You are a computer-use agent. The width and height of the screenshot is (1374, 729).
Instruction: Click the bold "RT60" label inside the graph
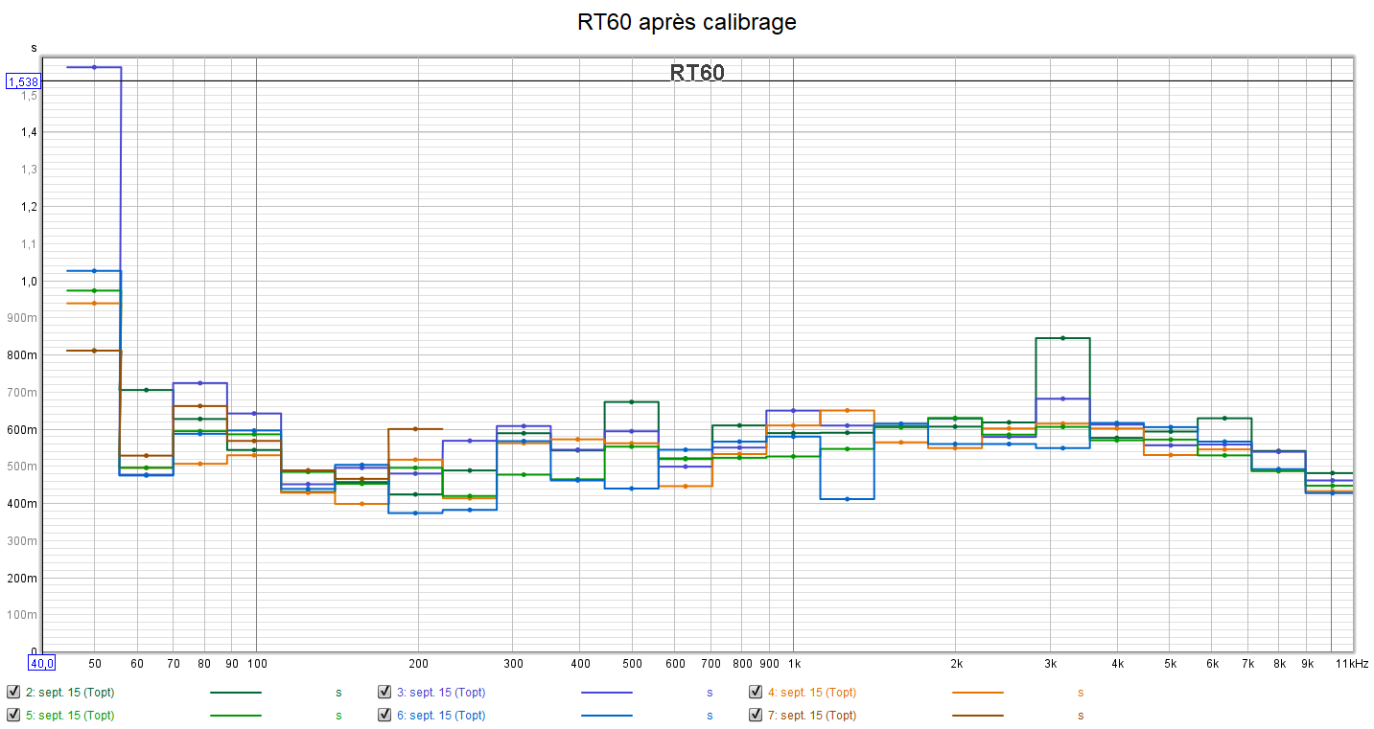click(697, 73)
